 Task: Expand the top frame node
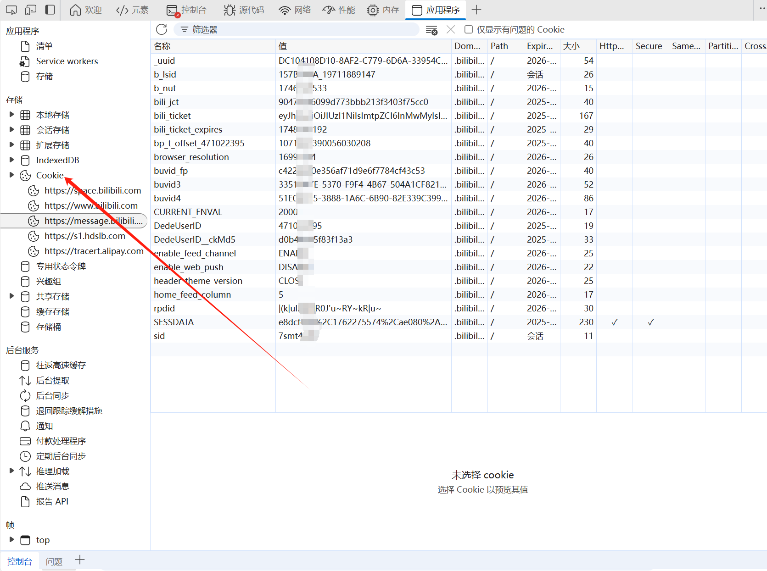[12, 540]
